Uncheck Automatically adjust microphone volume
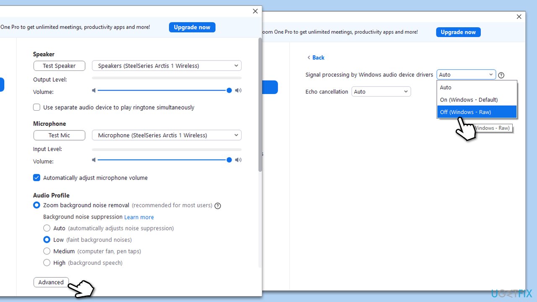Screen dimensions: 537x302 click(x=36, y=178)
